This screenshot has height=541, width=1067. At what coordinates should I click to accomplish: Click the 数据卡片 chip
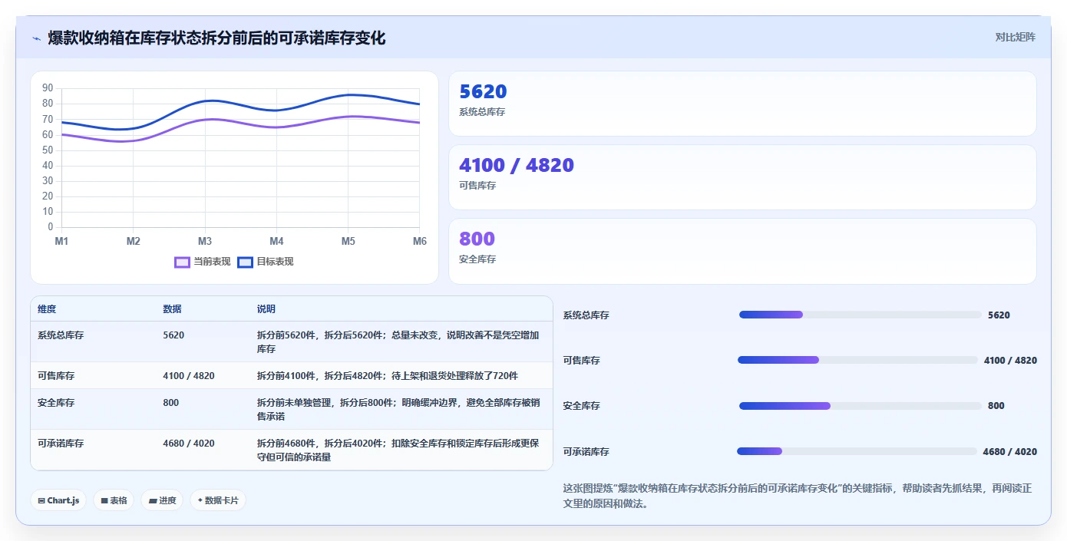point(218,500)
